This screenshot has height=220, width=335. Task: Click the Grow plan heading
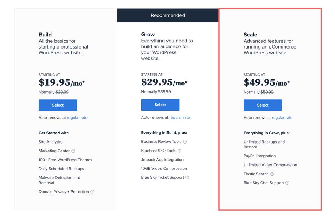tap(148, 35)
